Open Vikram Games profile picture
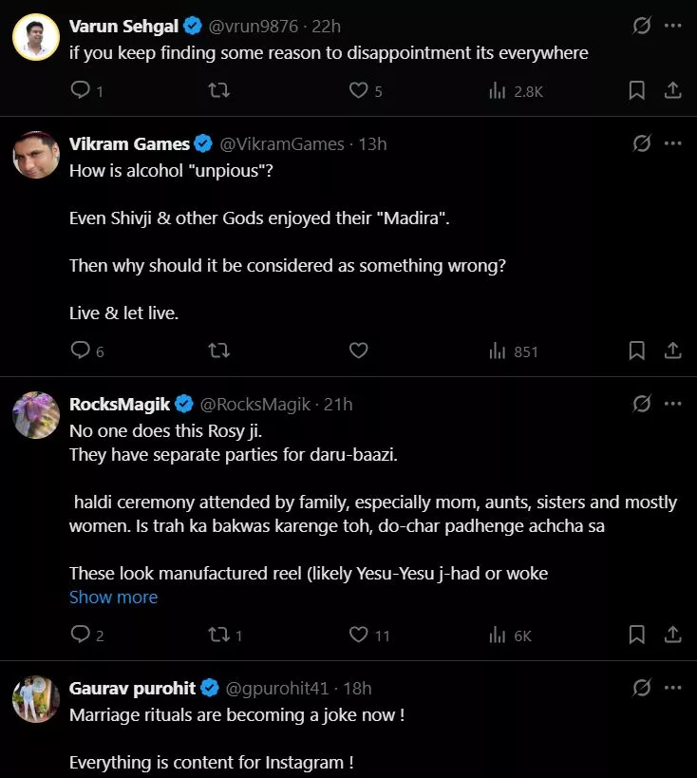The width and height of the screenshot is (697, 778). click(x=36, y=155)
